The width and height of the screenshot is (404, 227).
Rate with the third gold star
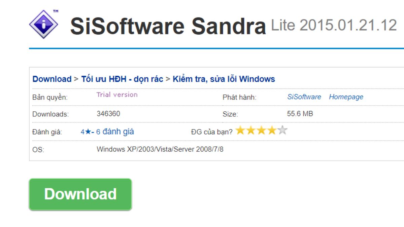261,130
